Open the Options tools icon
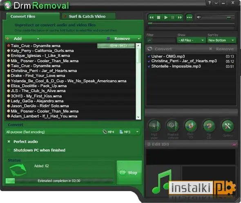The width and height of the screenshot is (241, 203). [228, 126]
